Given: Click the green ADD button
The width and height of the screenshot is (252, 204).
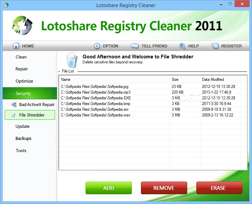Looking at the screenshot, I should pos(109,188).
